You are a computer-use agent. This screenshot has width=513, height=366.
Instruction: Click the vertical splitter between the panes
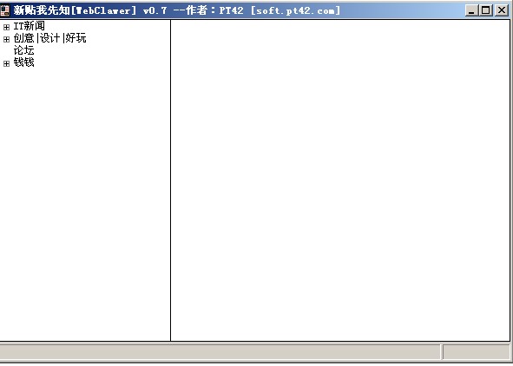tap(170, 180)
